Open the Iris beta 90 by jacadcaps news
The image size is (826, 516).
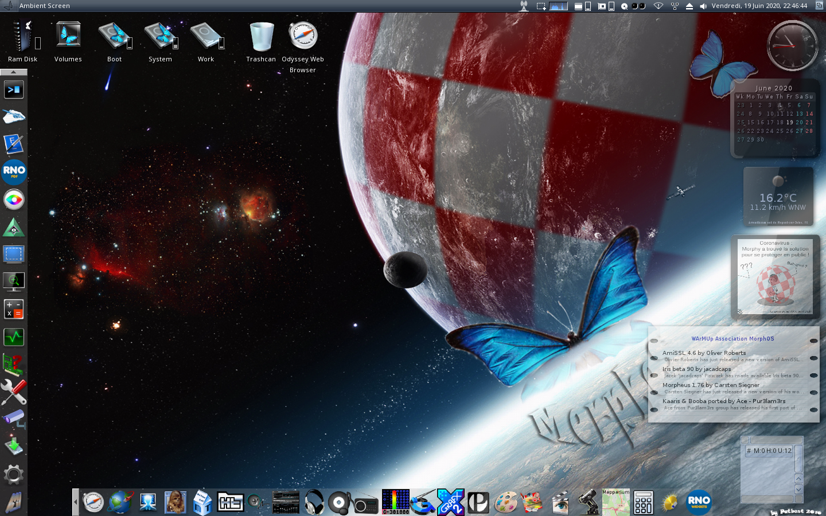click(697, 369)
